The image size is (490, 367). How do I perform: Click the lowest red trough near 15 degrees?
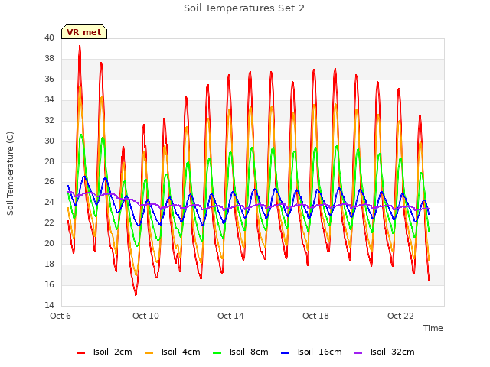136,294
